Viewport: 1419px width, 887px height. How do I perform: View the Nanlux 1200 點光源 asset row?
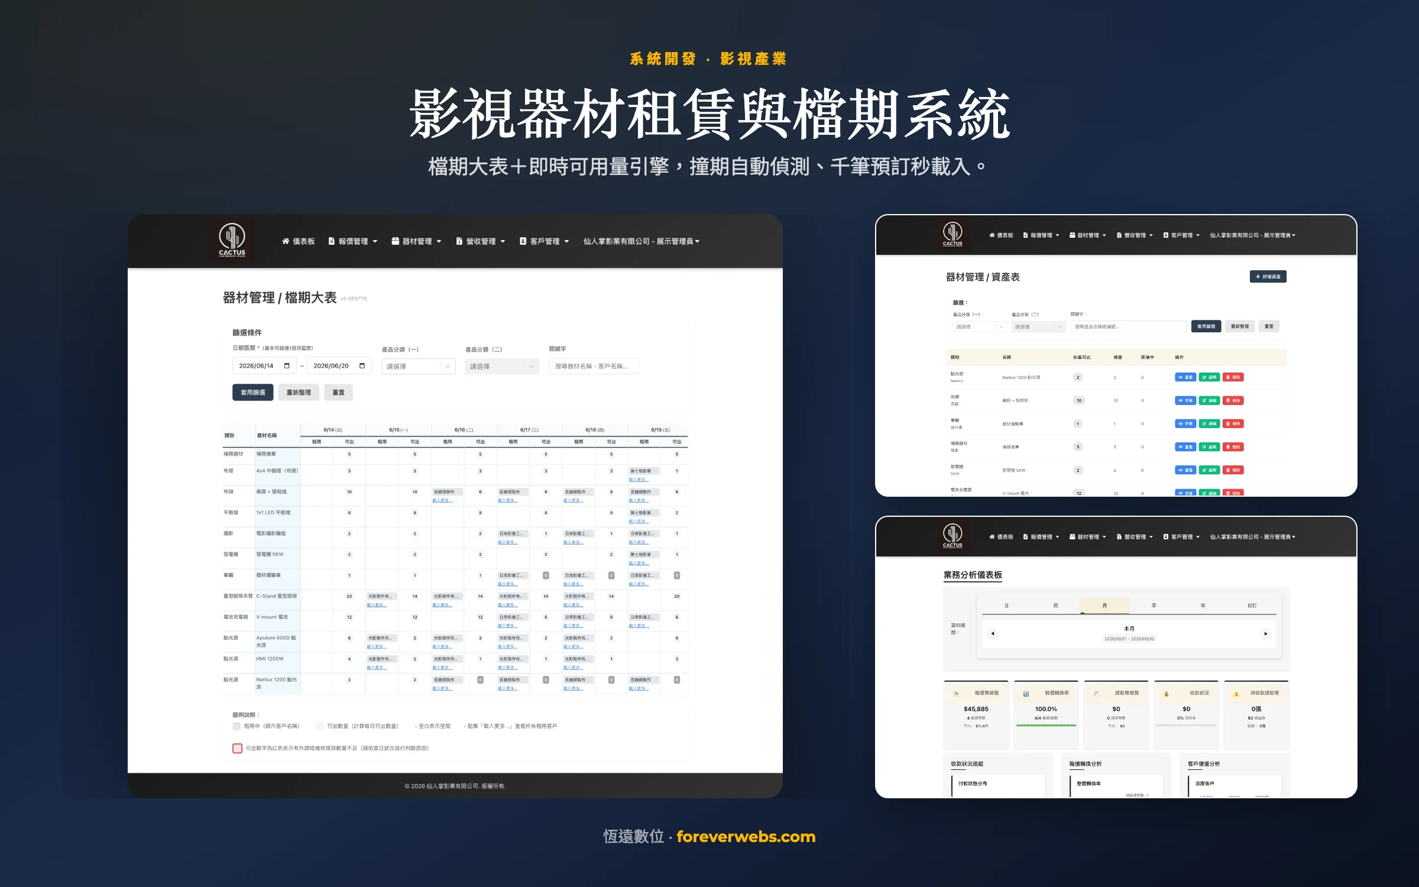point(1185,377)
